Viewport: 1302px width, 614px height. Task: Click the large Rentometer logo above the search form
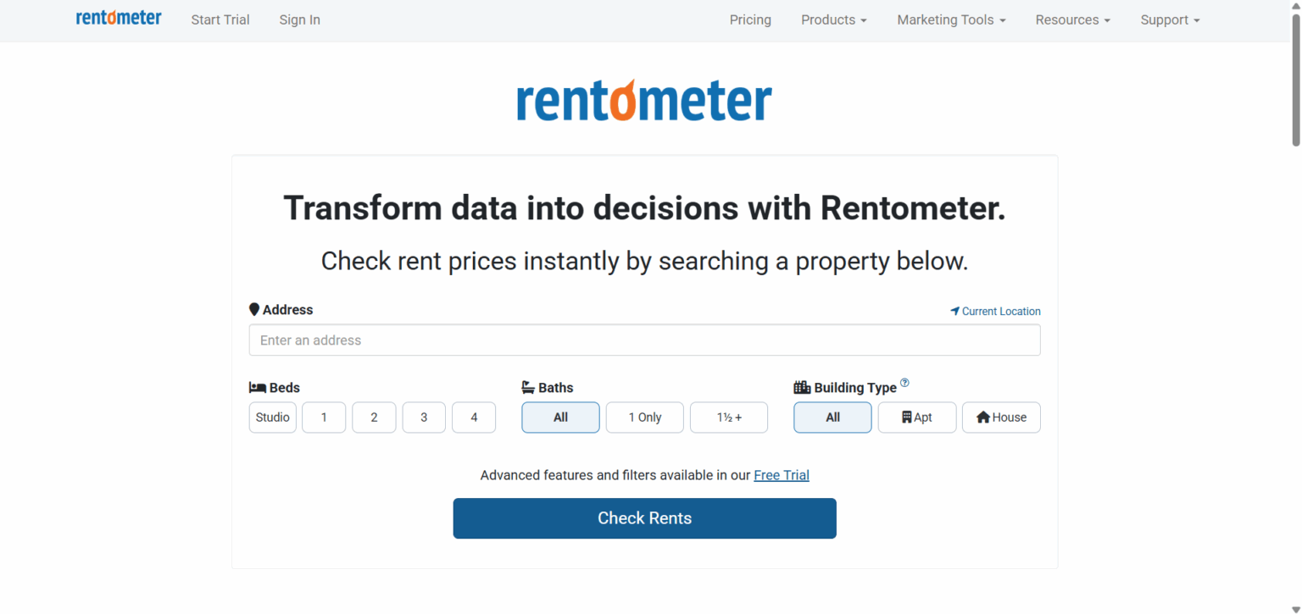(x=643, y=99)
